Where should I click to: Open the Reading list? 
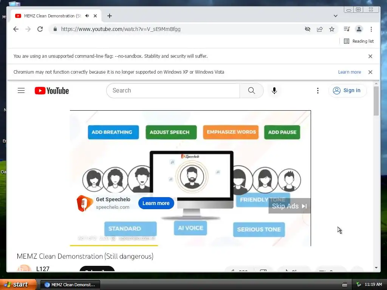(x=359, y=41)
